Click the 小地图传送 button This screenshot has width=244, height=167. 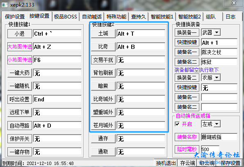click(20, 60)
